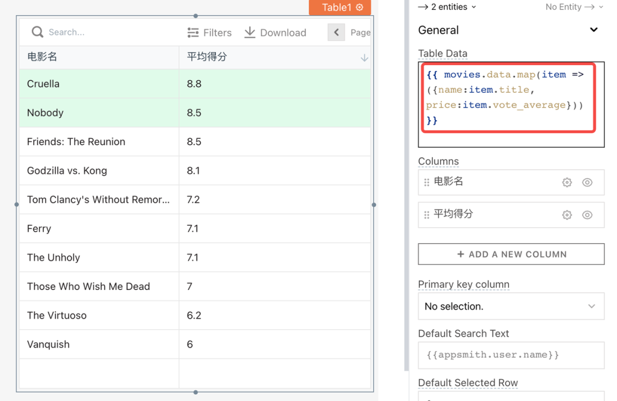
Task: Open the No Entity dropdown
Action: tap(574, 7)
